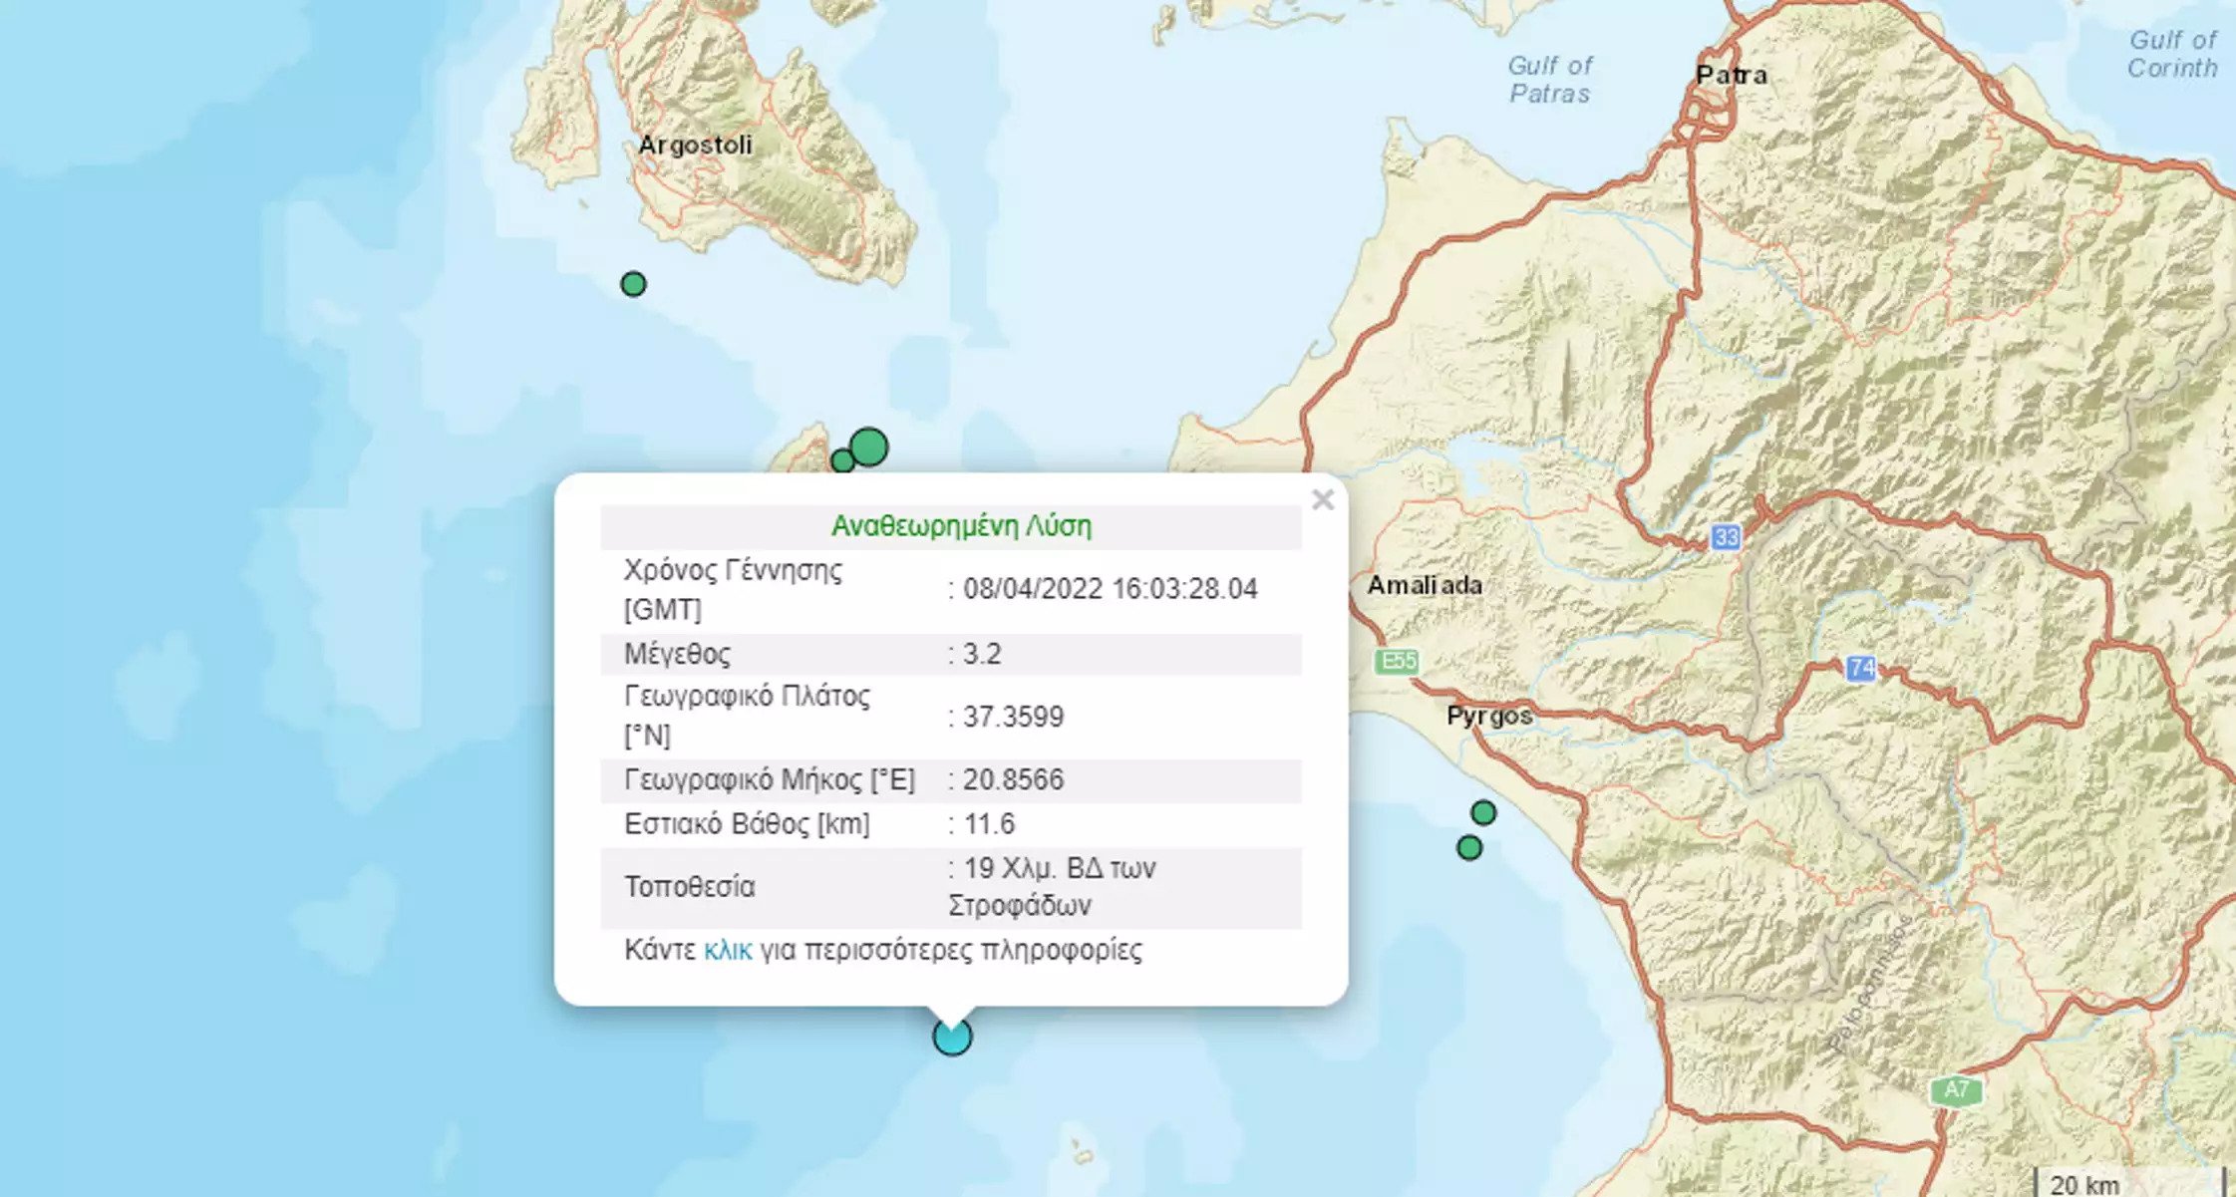The width and height of the screenshot is (2236, 1197).
Task: Click the 20 km map scale bar
Action: [x=2129, y=1182]
